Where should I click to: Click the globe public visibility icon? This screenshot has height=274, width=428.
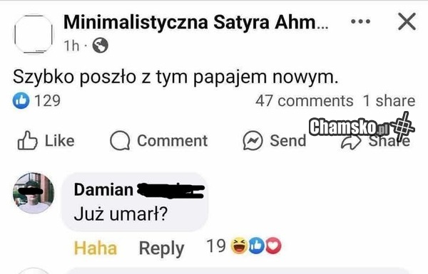pos(100,46)
